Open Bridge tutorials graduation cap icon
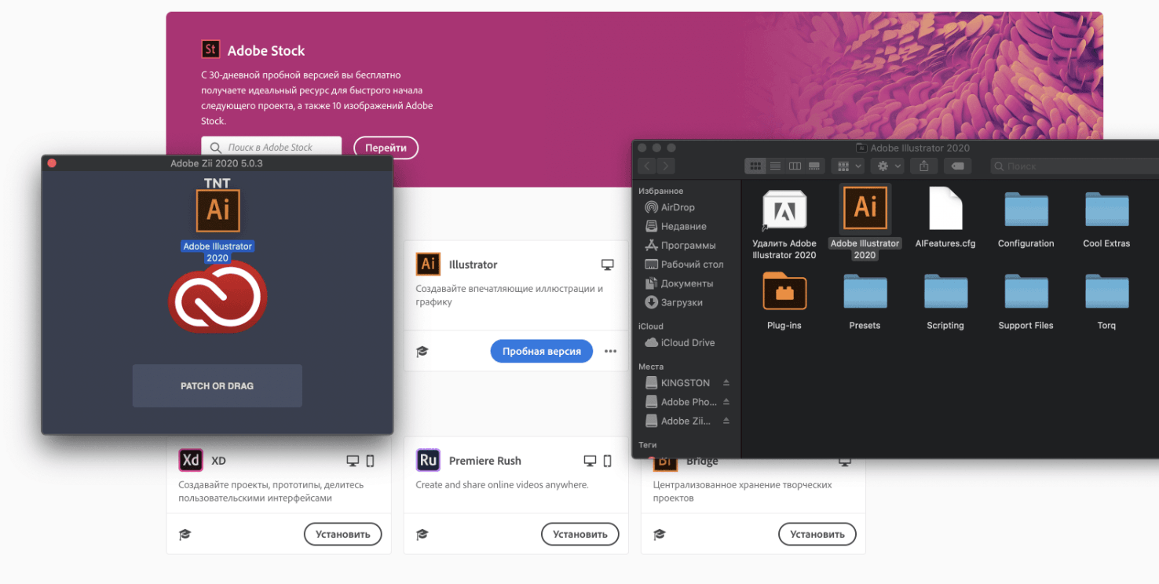The width and height of the screenshot is (1159, 584). click(x=660, y=535)
